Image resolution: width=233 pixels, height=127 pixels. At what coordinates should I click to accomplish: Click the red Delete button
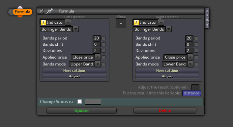click(165, 111)
